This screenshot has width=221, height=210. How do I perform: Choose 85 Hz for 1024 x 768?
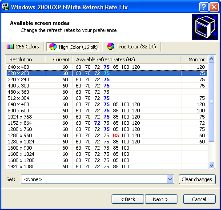(116, 117)
